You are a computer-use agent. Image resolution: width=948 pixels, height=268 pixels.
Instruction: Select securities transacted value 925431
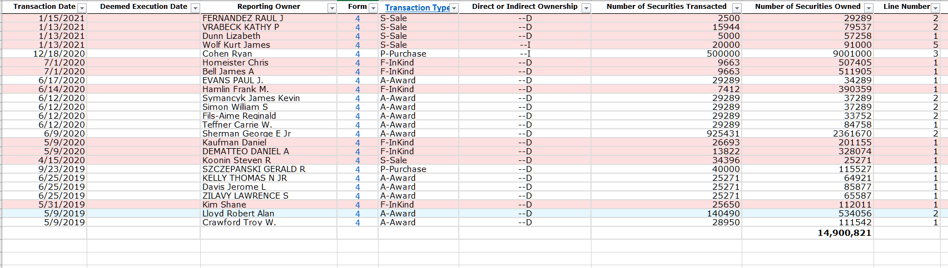tap(666, 134)
